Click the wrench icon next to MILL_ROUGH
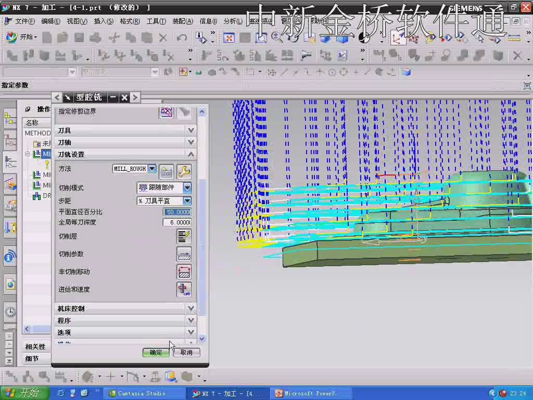533x400 pixels. point(184,171)
